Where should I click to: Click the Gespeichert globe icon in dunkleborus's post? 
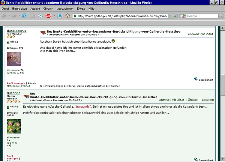click(x=196, y=79)
